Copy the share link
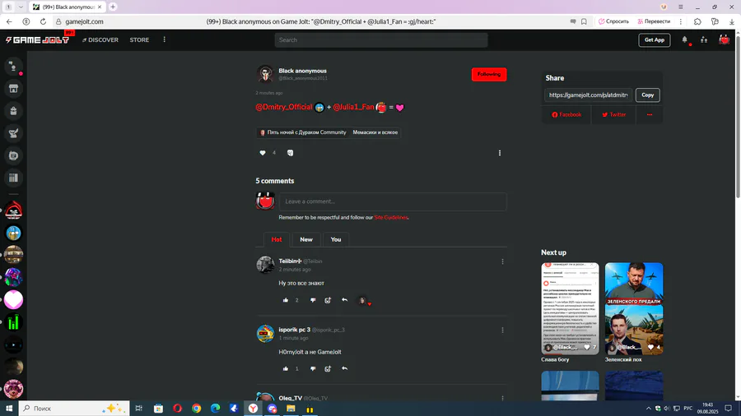Image resolution: width=741 pixels, height=416 pixels. pyautogui.click(x=647, y=95)
